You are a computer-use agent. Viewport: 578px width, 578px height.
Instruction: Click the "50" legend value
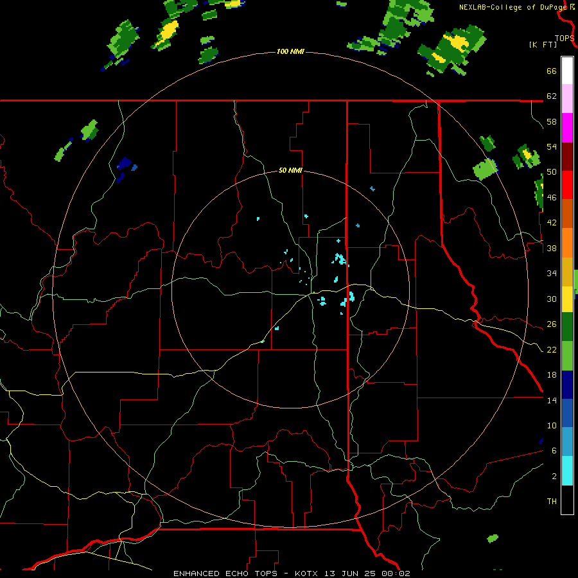pyautogui.click(x=552, y=172)
